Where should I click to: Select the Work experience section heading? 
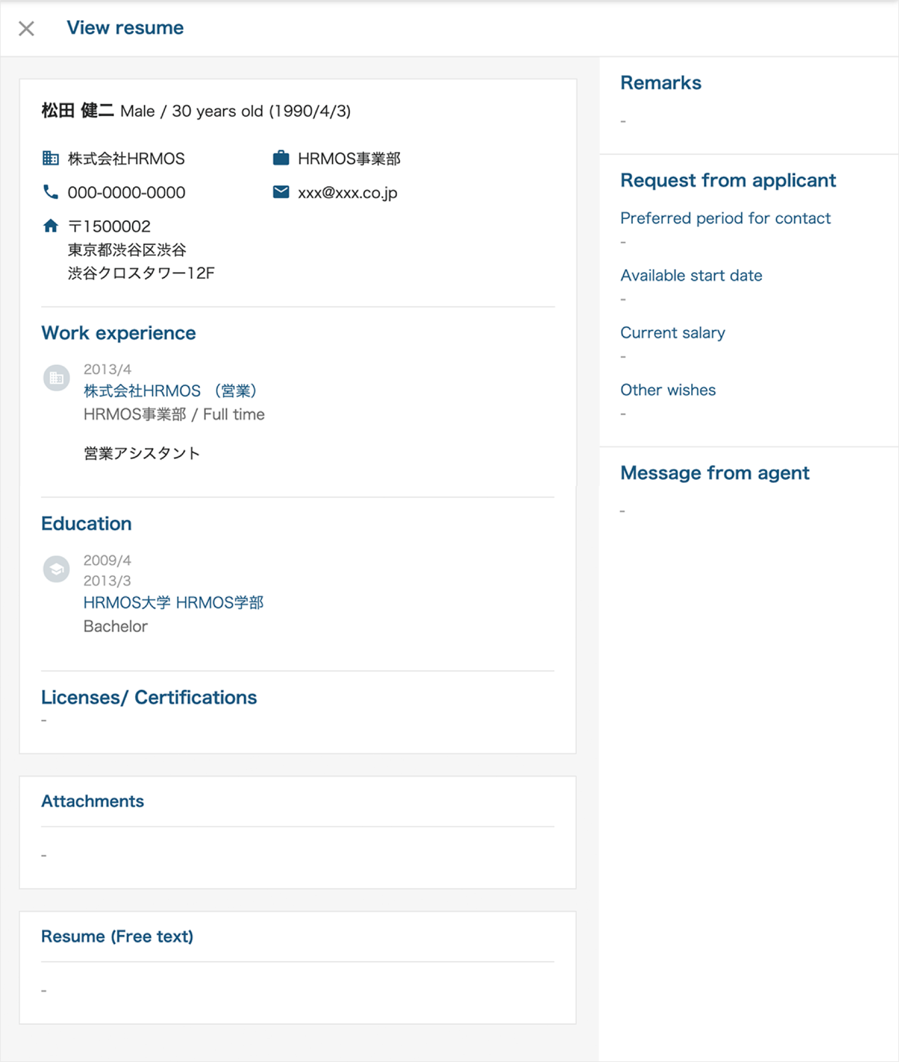pos(118,333)
